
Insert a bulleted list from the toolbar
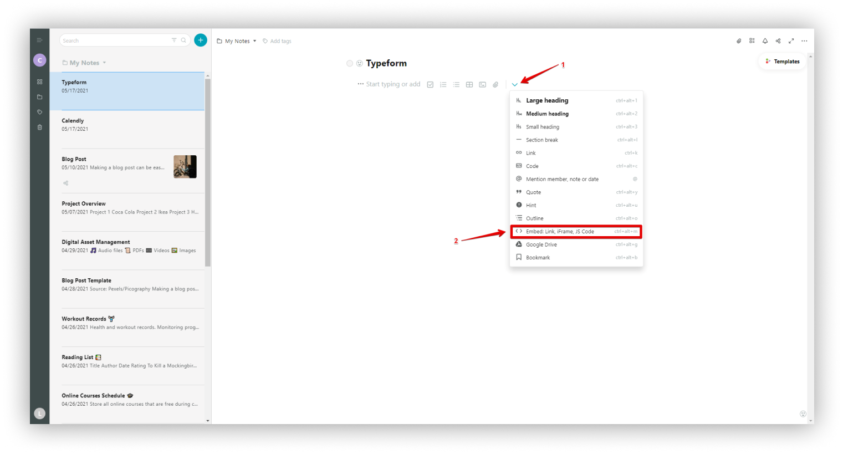point(456,85)
